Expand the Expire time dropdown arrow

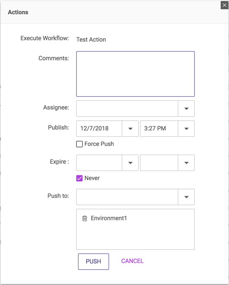[186, 163]
